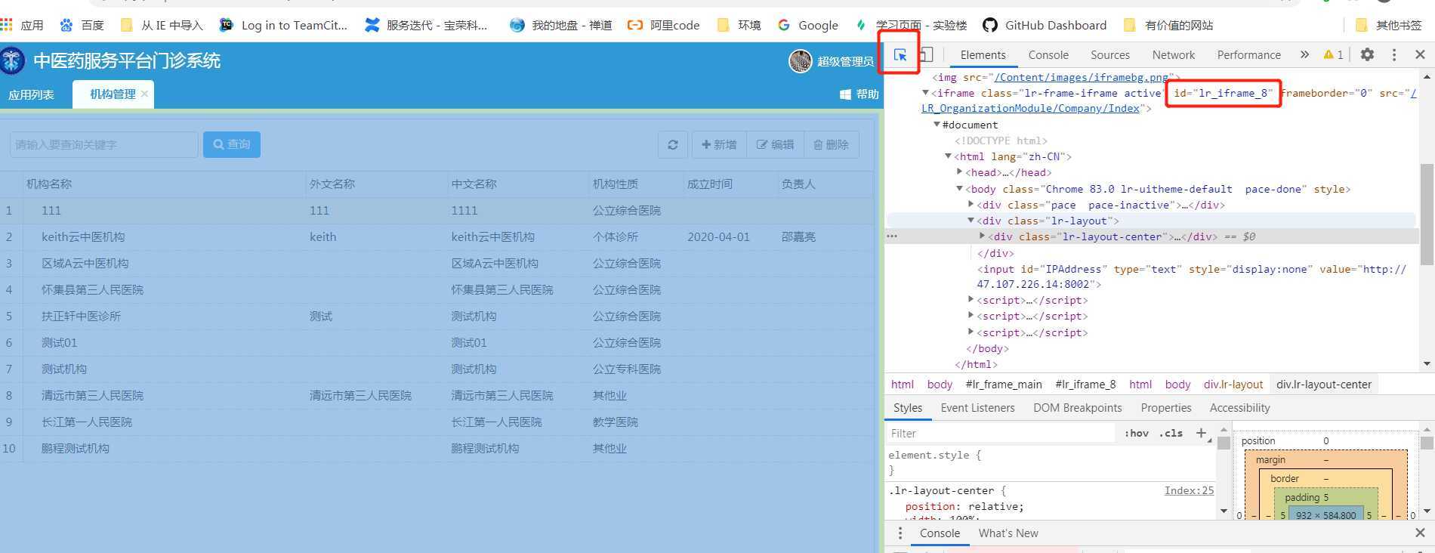Select the keith云中医机构 row
1435x553 pixels.
[437, 236]
